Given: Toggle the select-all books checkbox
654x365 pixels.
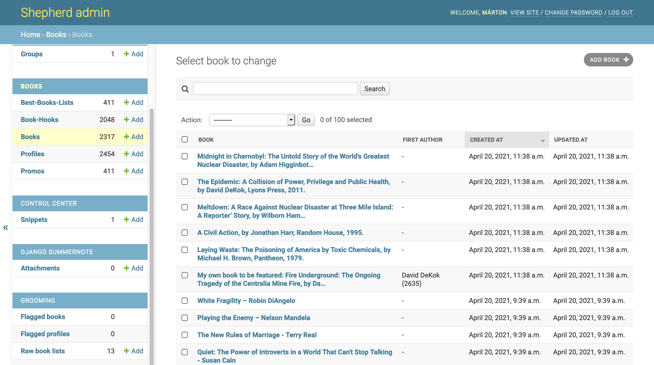Looking at the screenshot, I should point(185,140).
